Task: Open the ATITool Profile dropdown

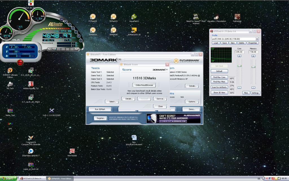Action: pos(257,39)
